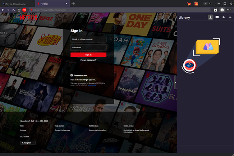The width and height of the screenshot is (234, 156).
Task: Open the Help Center footer link
Action: coord(59,126)
